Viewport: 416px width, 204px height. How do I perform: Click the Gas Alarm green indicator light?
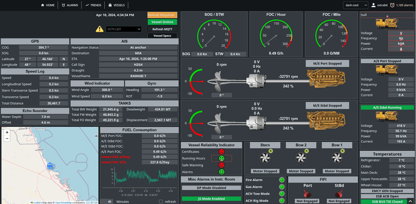click(282, 187)
